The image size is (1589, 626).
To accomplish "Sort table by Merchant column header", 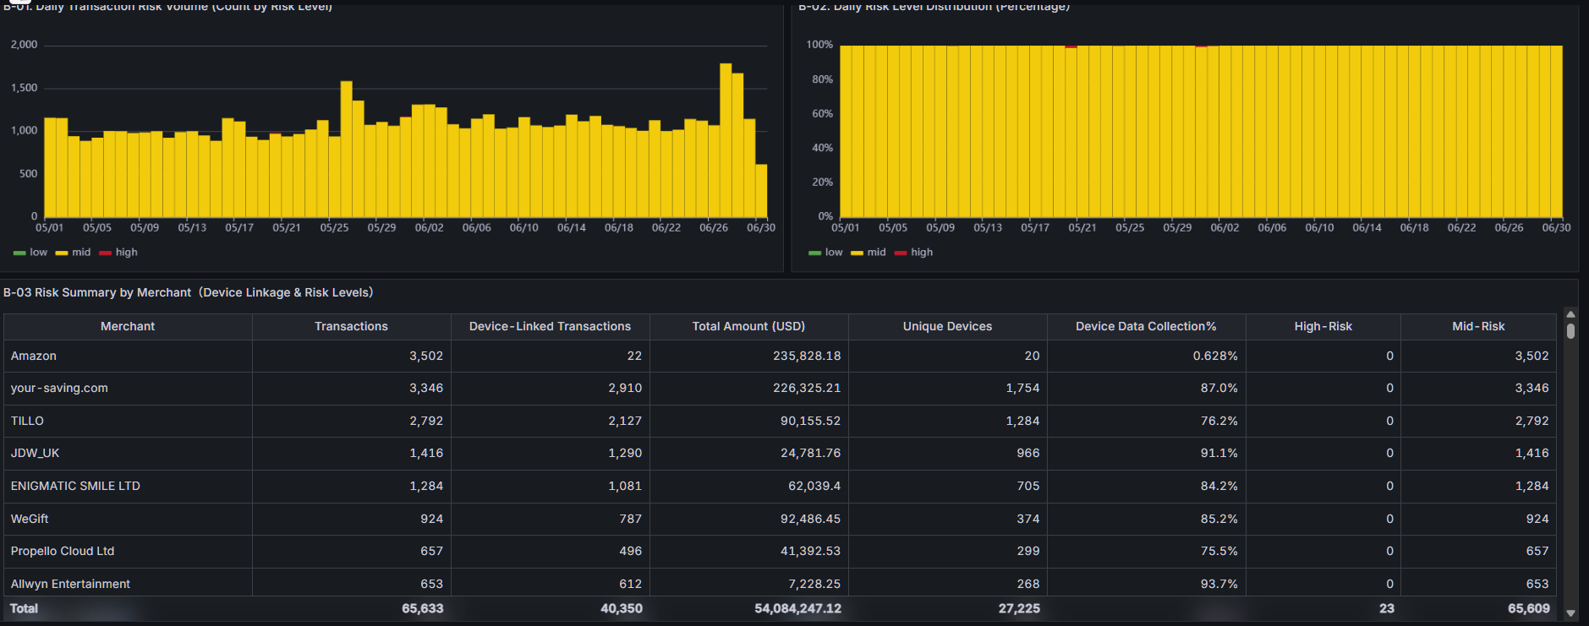I will [x=128, y=327].
